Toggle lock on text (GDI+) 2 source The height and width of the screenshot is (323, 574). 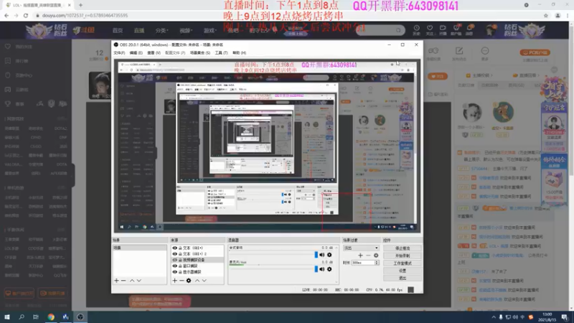[x=180, y=254]
